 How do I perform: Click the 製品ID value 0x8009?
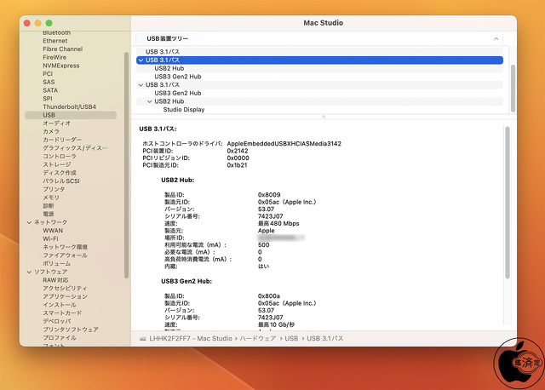click(269, 195)
